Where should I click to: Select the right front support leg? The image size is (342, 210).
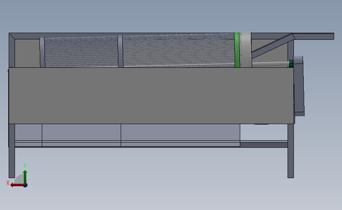(x=291, y=151)
